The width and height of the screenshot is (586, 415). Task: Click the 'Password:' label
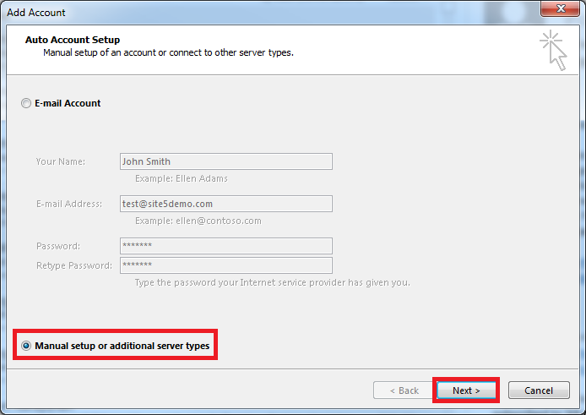coord(58,246)
